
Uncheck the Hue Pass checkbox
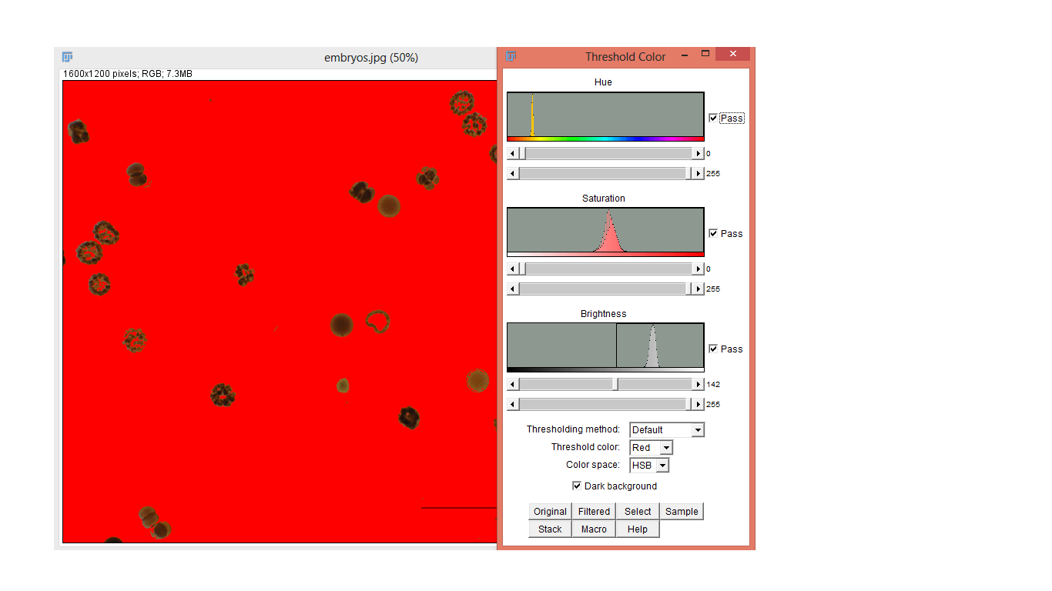[714, 118]
